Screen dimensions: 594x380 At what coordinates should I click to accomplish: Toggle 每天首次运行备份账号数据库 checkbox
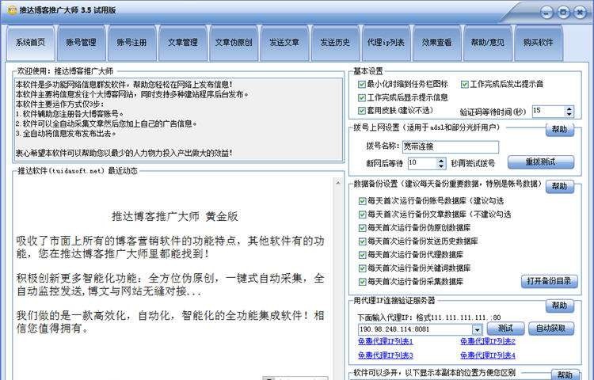coord(362,201)
